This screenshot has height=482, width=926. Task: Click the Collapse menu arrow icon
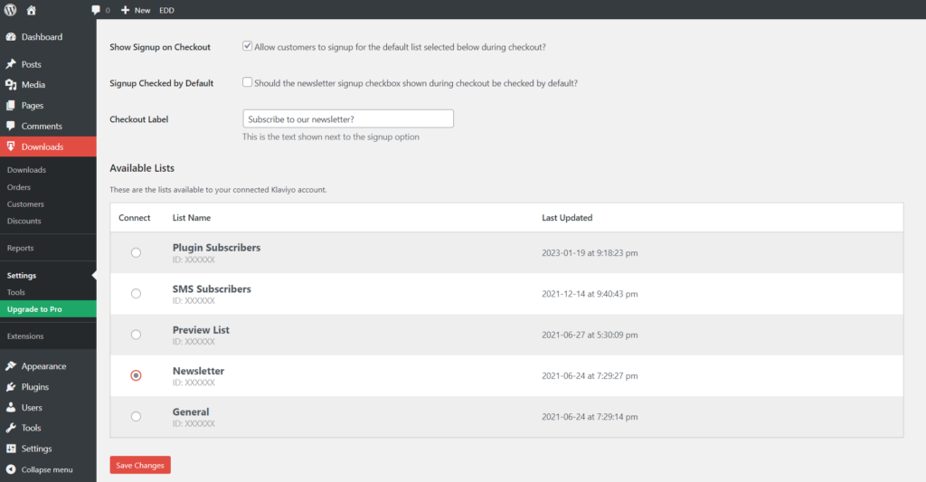point(11,469)
